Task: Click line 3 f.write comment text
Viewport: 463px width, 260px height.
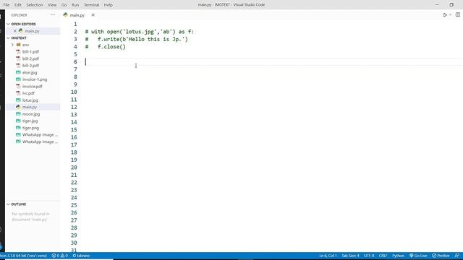Action: pyautogui.click(x=137, y=39)
